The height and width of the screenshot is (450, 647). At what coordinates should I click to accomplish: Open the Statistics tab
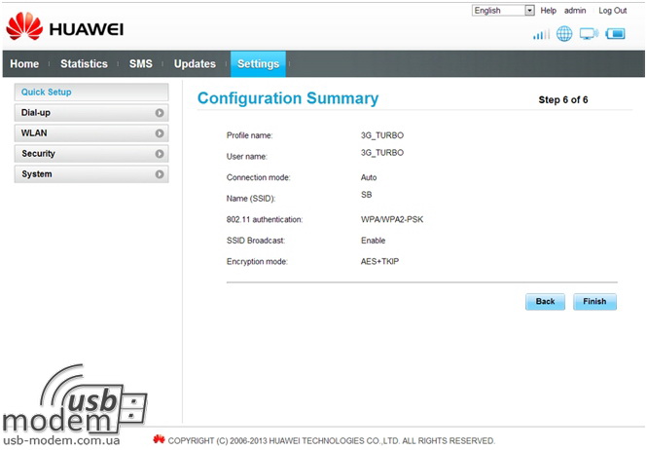point(84,64)
